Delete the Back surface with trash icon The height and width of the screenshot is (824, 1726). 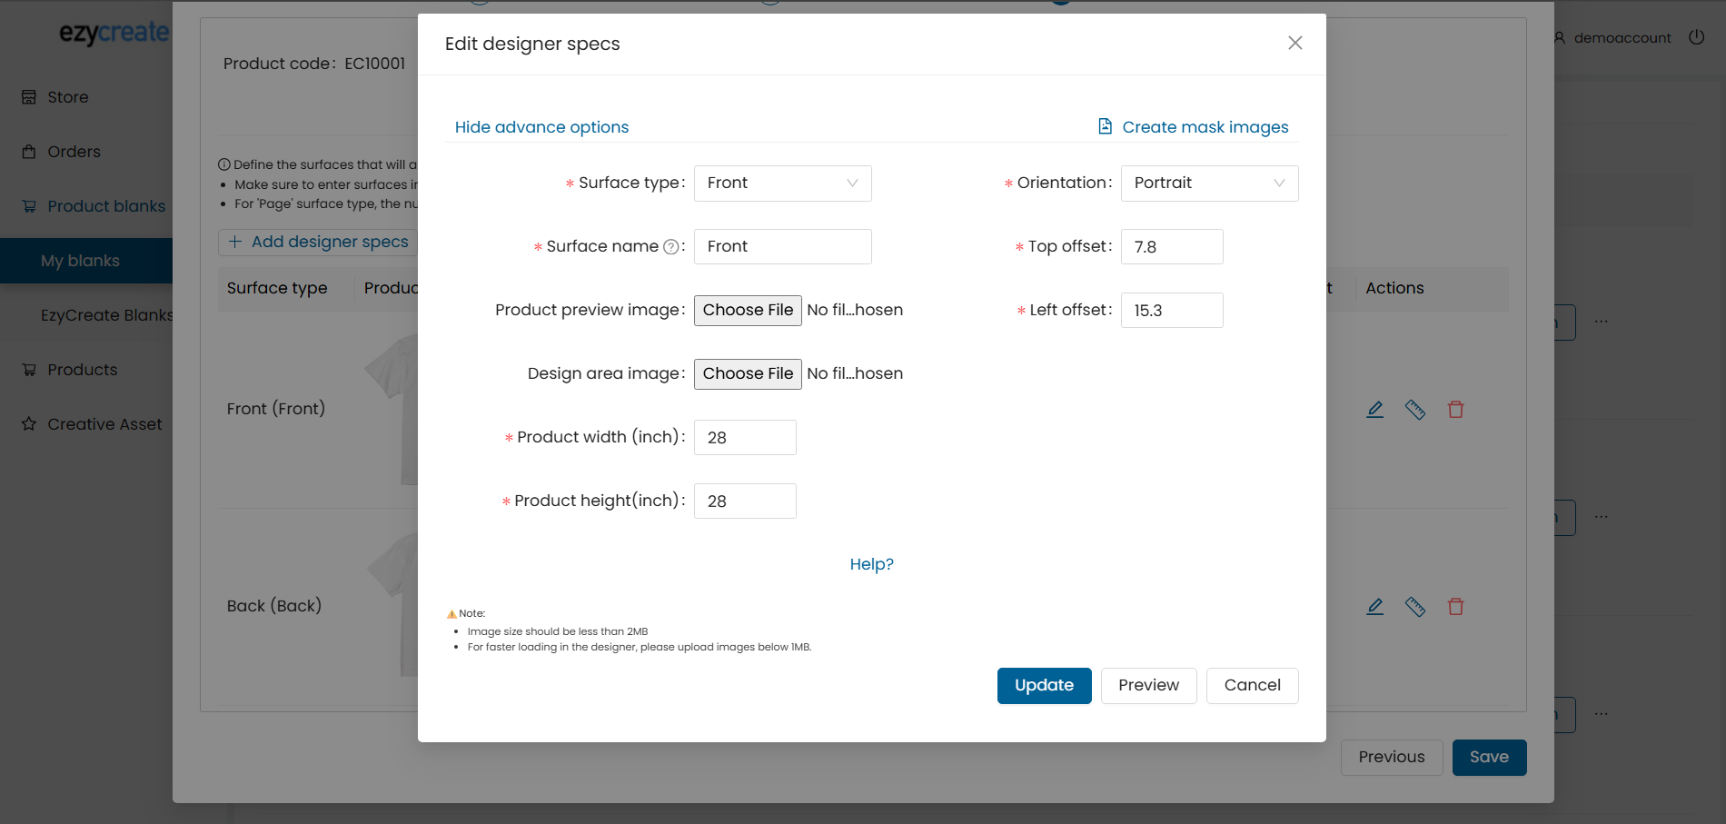(1455, 607)
